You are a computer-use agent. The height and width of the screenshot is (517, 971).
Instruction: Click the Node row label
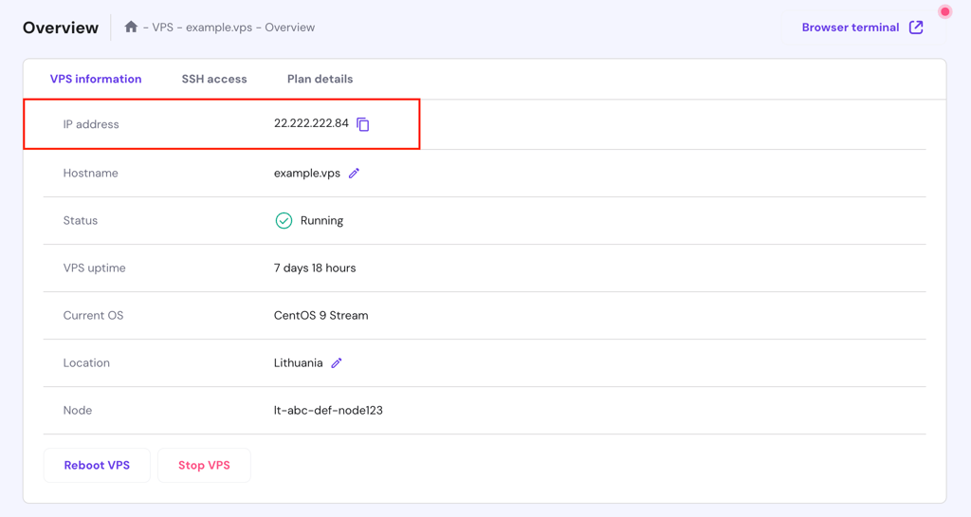point(78,411)
